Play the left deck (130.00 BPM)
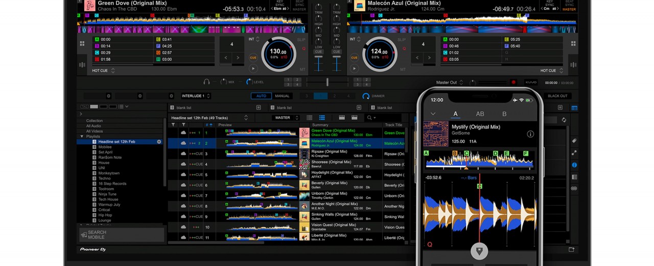 pos(253,68)
